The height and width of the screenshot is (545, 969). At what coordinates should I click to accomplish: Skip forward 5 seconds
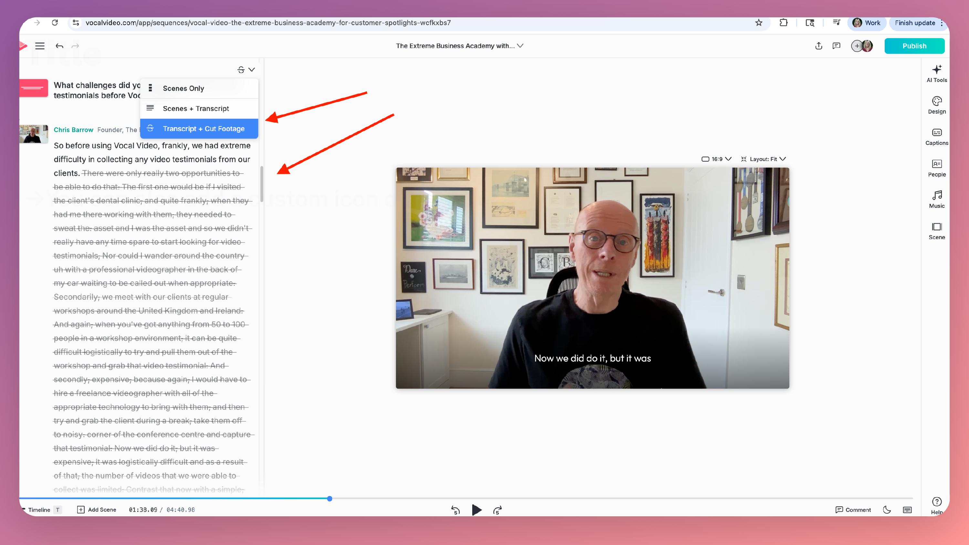(x=497, y=510)
